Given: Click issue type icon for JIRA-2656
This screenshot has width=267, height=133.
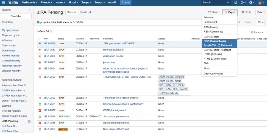Looking at the screenshot, I should click(40, 117).
